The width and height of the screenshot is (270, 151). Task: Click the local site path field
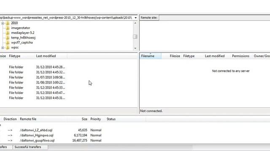click(67, 18)
